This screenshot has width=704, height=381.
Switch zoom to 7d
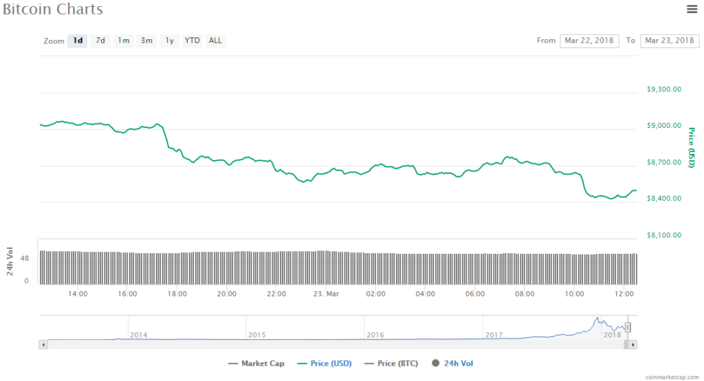pos(100,41)
